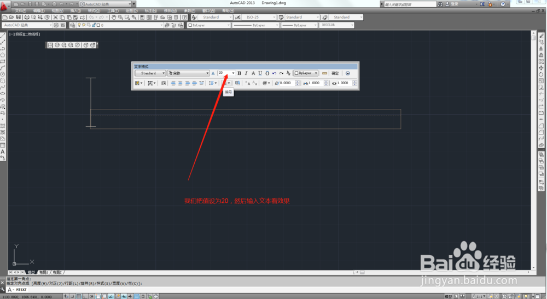Click the vertical scrollbar of drawing area
Viewport: 547px width, 299px height.
point(533,150)
